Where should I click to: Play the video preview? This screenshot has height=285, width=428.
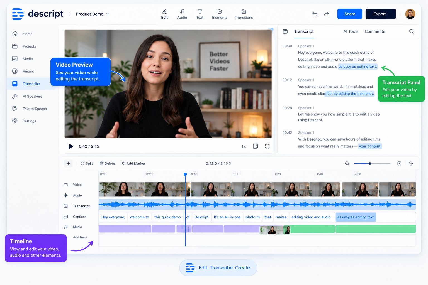(71, 146)
